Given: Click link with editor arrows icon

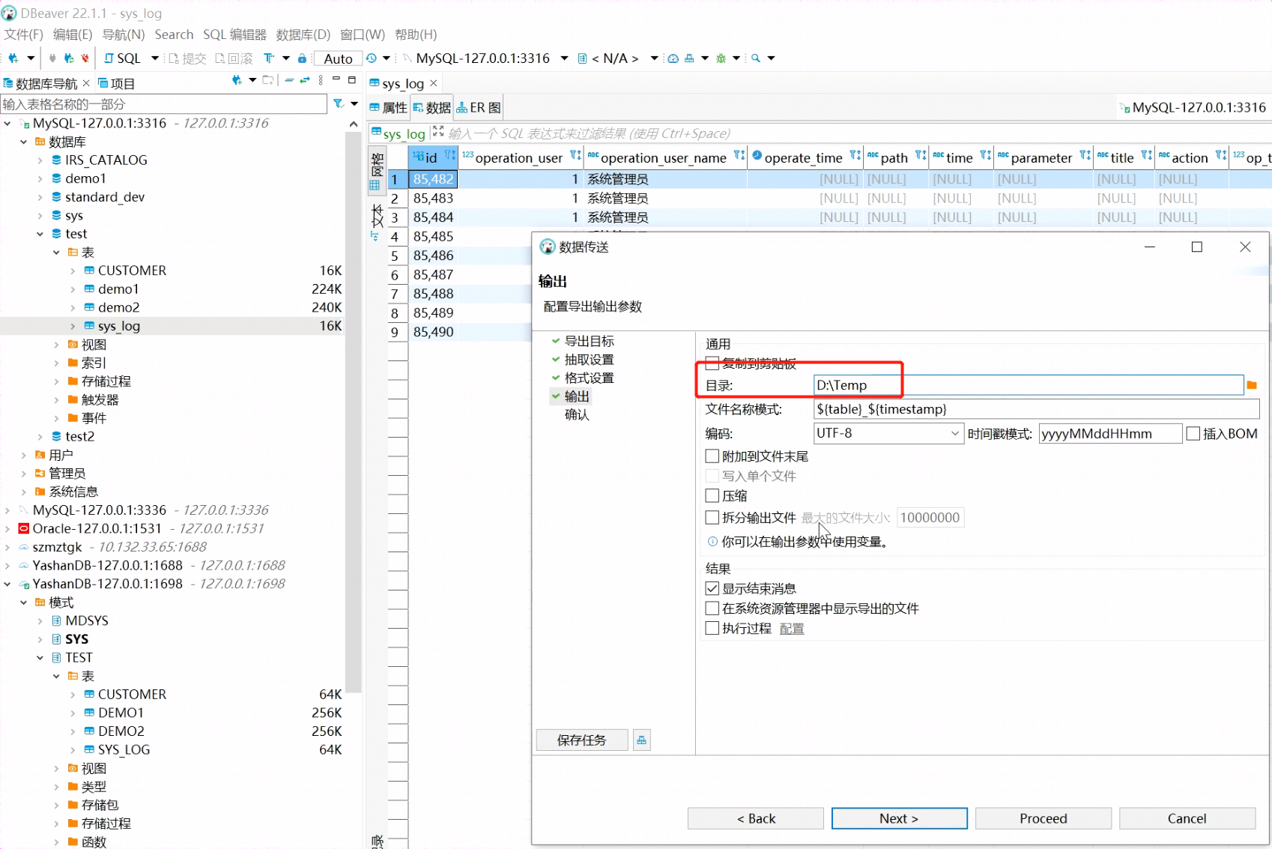Looking at the screenshot, I should tap(304, 80).
